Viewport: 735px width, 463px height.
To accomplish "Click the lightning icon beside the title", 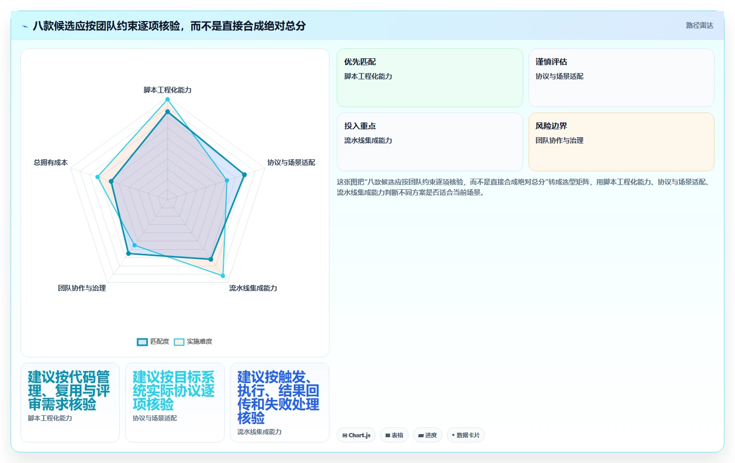I will click(25, 26).
